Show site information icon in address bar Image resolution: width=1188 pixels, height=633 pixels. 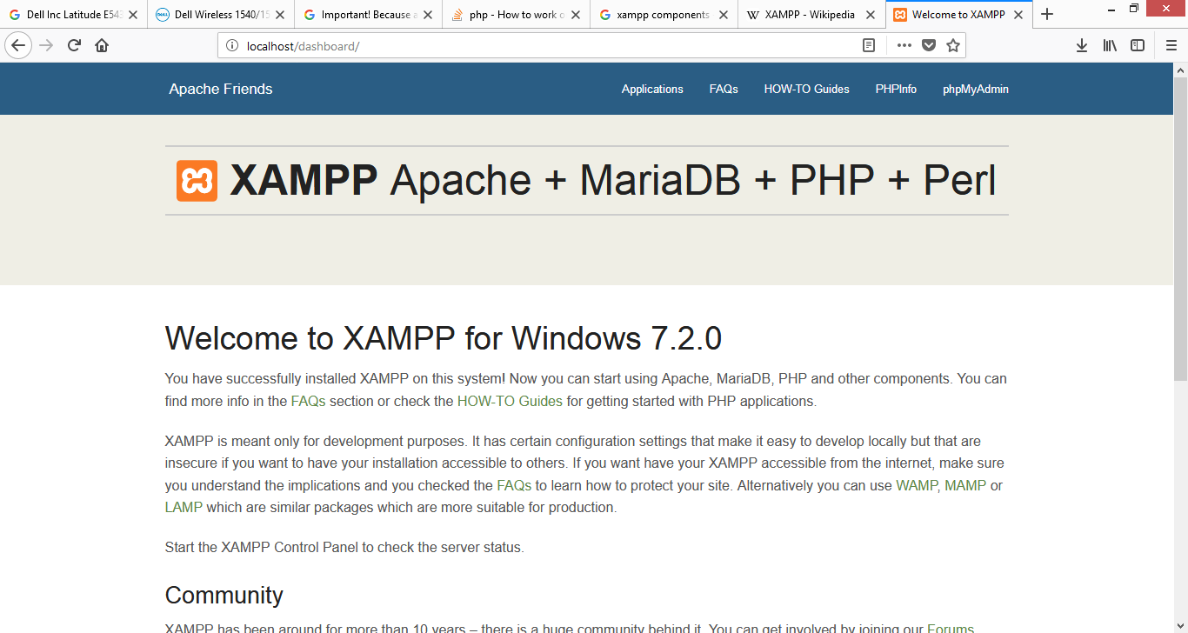tap(232, 45)
